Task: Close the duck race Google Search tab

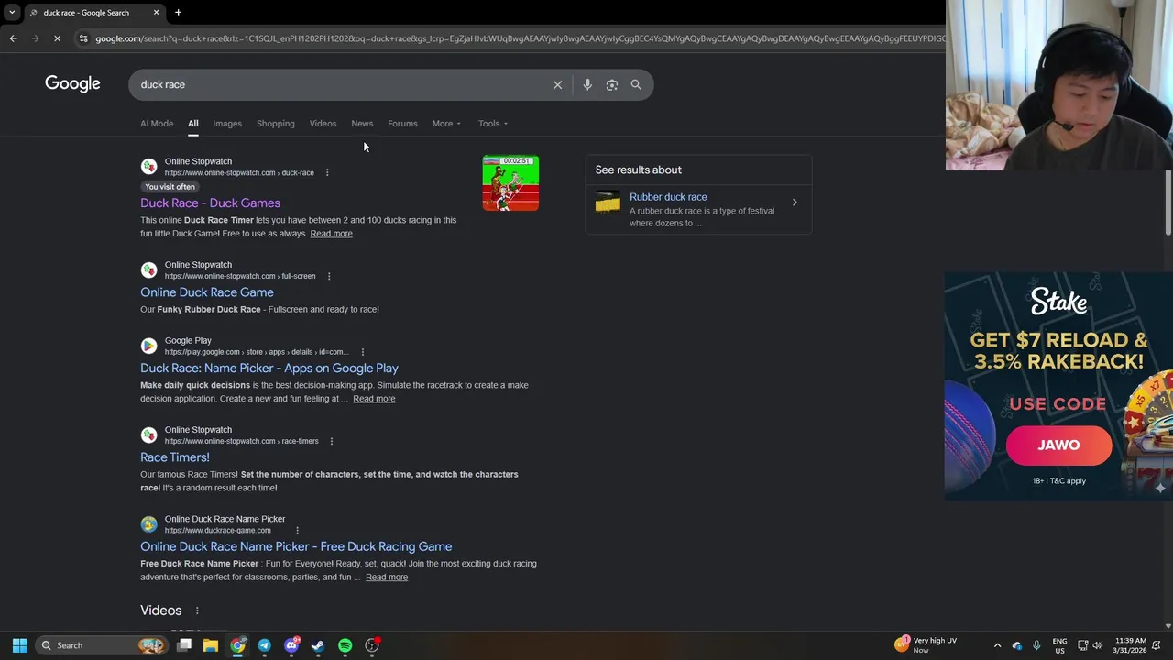Action: tap(156, 13)
